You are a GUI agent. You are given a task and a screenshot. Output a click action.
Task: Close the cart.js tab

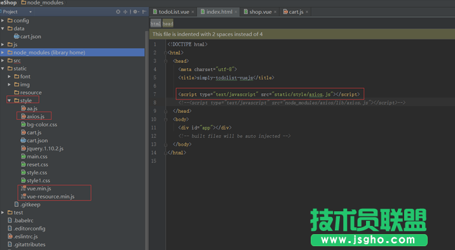coord(307,12)
